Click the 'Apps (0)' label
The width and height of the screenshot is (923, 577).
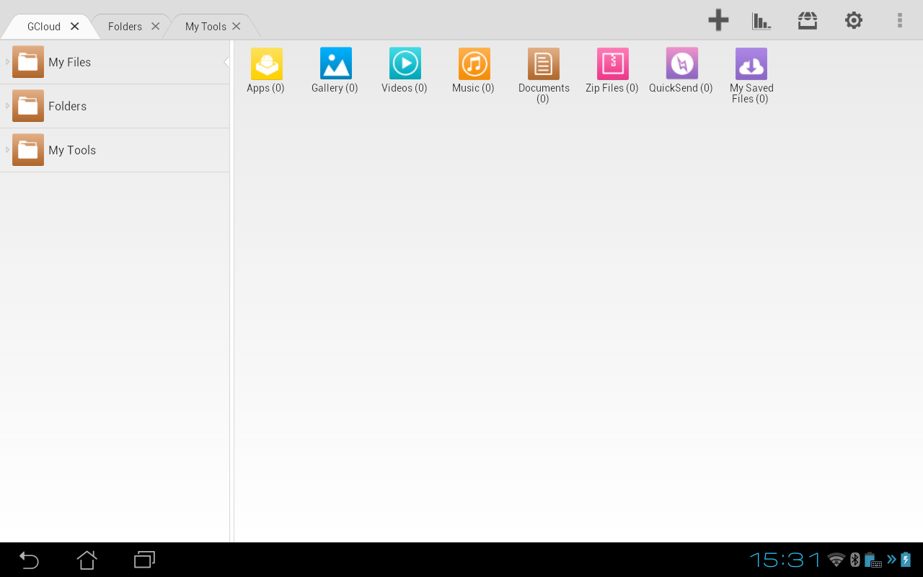(265, 88)
